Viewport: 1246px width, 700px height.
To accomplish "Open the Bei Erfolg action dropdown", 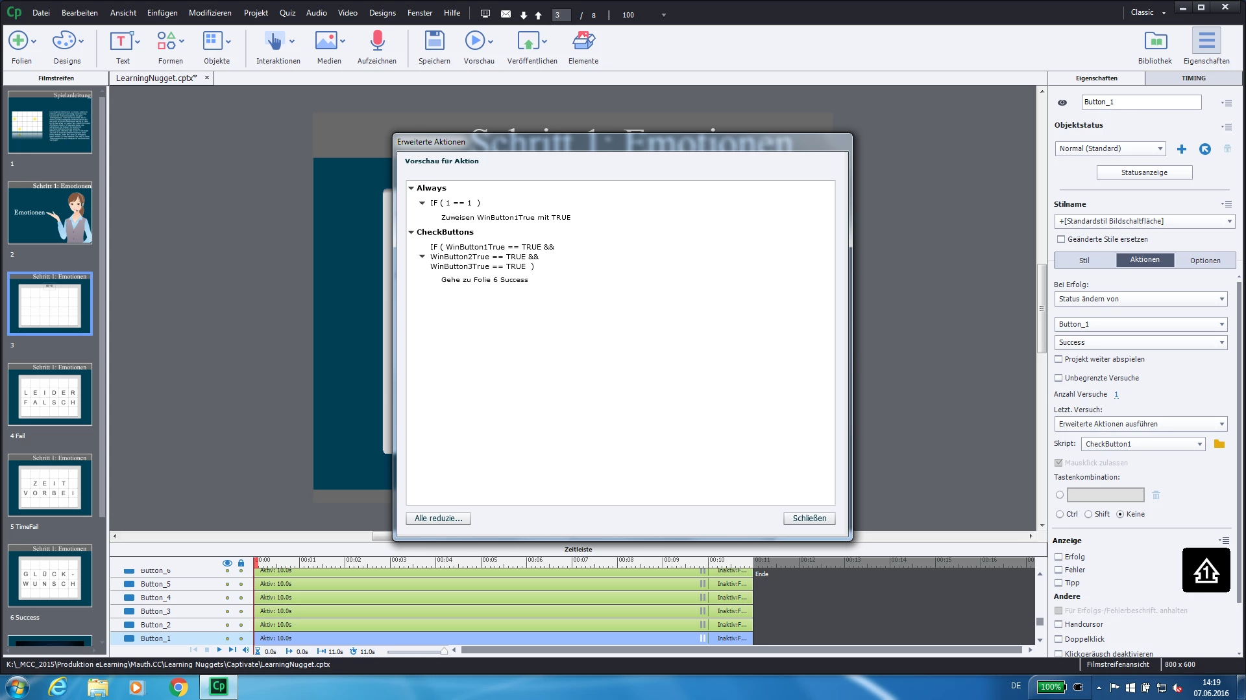I will click(1141, 299).
